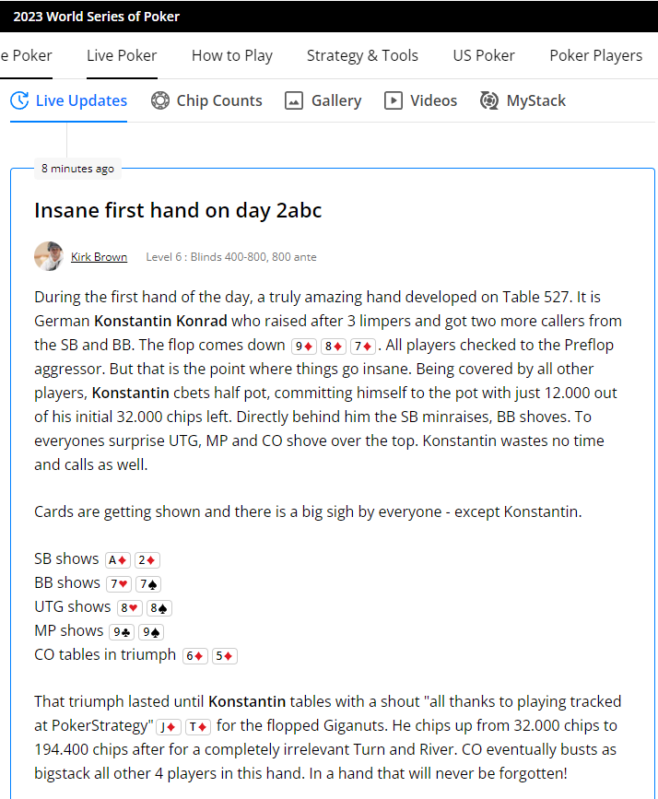Click Kirk Brown's avatar photo

point(49,256)
